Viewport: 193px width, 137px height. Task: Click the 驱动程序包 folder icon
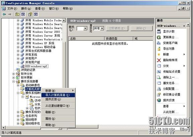coord(22,123)
